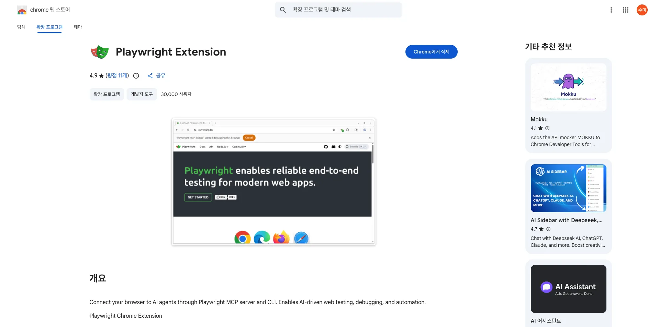Select the 확장 프로그램 tab
The image size is (648, 327).
(49, 27)
